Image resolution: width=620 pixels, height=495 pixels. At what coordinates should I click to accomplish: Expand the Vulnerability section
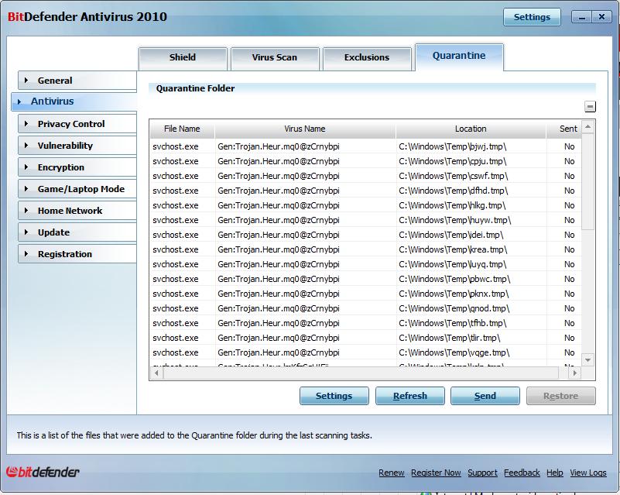77,146
